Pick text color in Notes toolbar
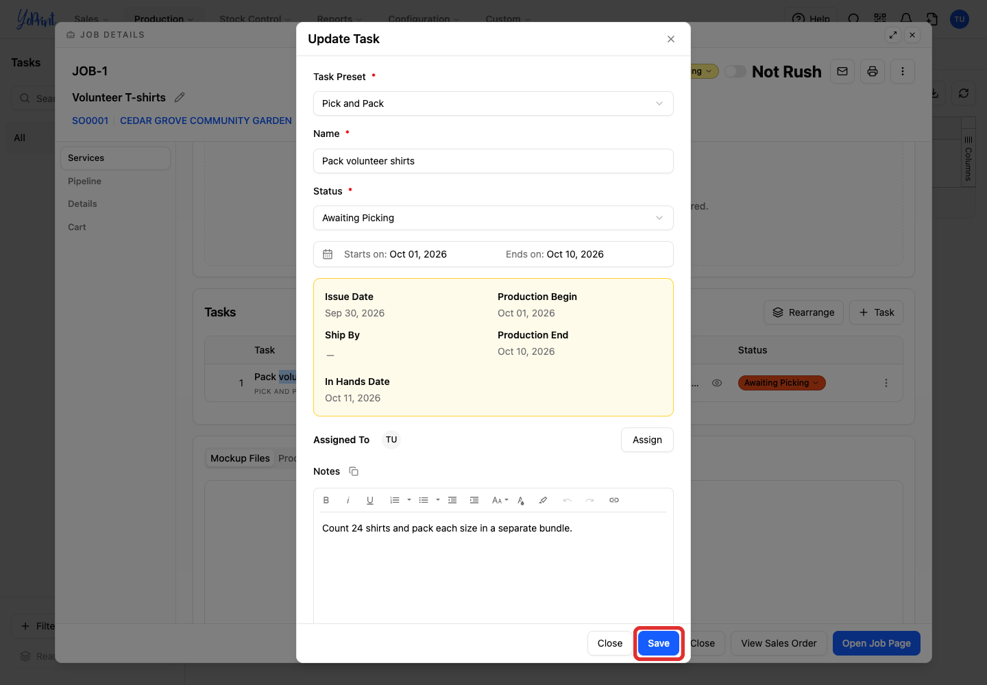The width and height of the screenshot is (987, 685). coord(521,500)
